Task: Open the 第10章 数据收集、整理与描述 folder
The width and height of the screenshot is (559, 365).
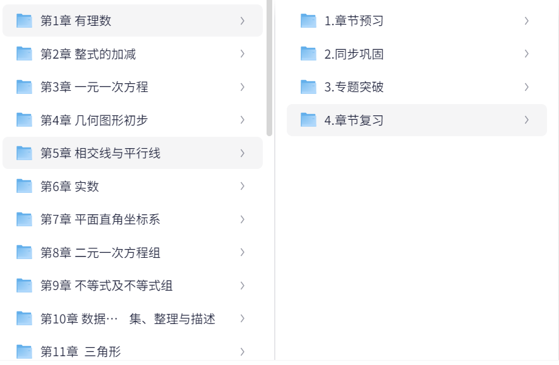Action: point(128,319)
